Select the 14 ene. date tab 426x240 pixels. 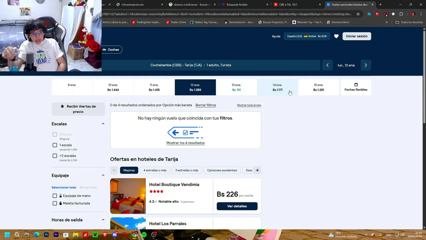point(277,87)
